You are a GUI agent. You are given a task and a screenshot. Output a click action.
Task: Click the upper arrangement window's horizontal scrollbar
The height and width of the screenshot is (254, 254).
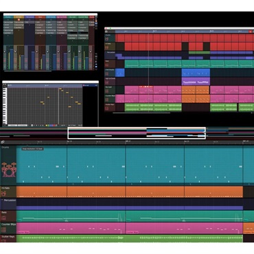coord(141,113)
